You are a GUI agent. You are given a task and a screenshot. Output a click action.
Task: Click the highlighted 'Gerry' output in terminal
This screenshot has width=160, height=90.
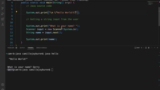(11, 70)
